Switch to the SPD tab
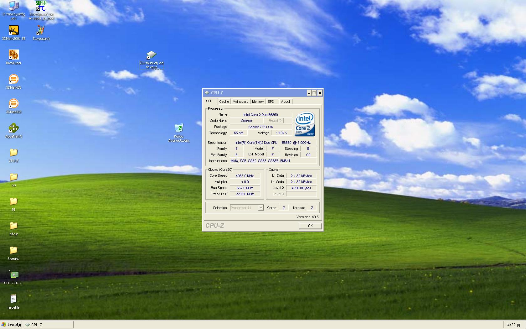Viewport: 526px width, 329px height. pos(271,102)
